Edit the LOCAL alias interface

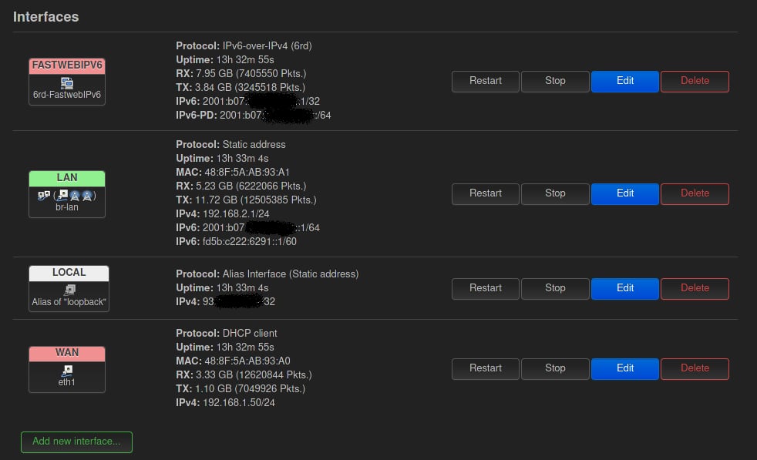pyautogui.click(x=624, y=288)
